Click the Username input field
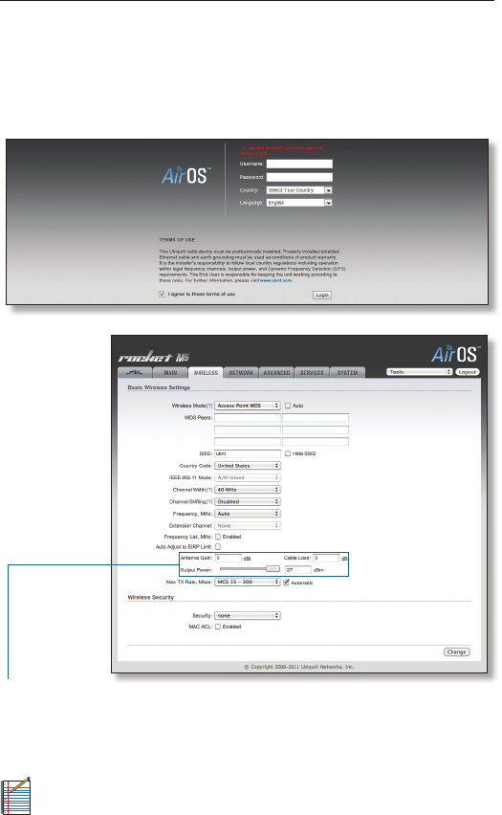This screenshot has width=502, height=815. [x=299, y=164]
